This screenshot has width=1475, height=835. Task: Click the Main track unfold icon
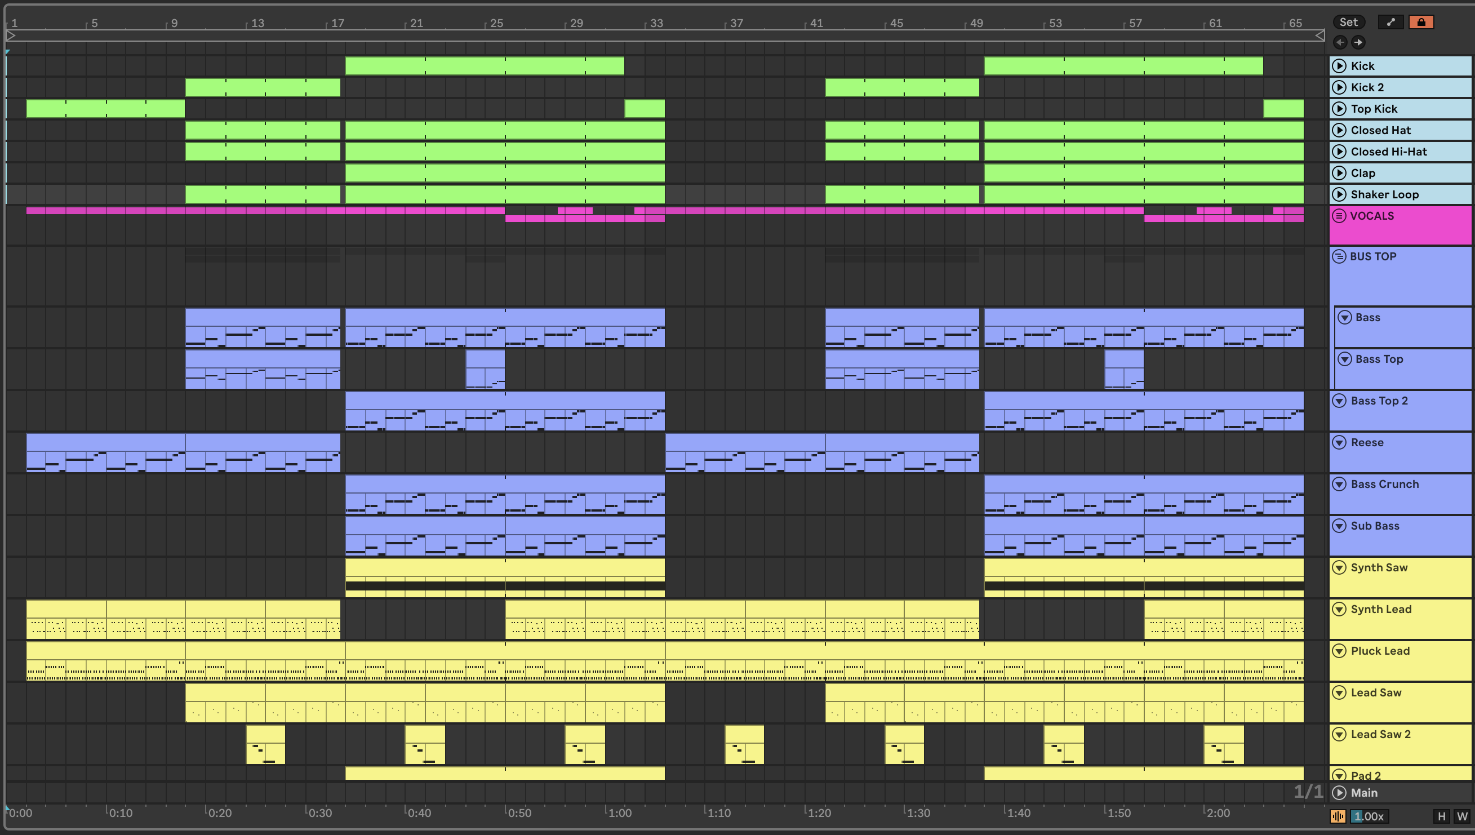(1339, 793)
